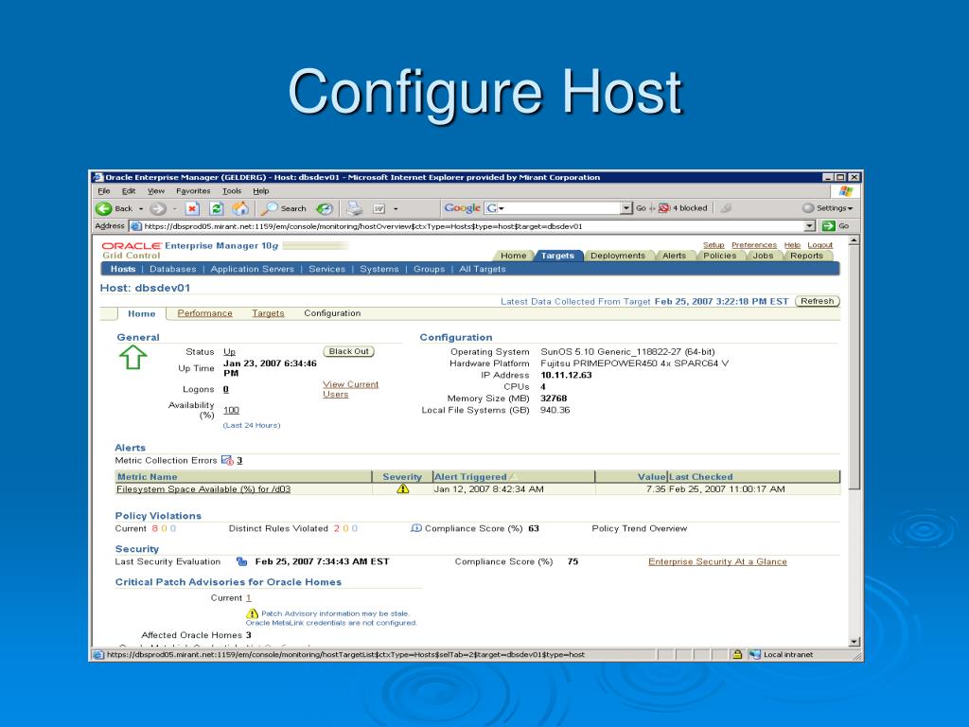Switch to the Alerts tab

click(674, 256)
